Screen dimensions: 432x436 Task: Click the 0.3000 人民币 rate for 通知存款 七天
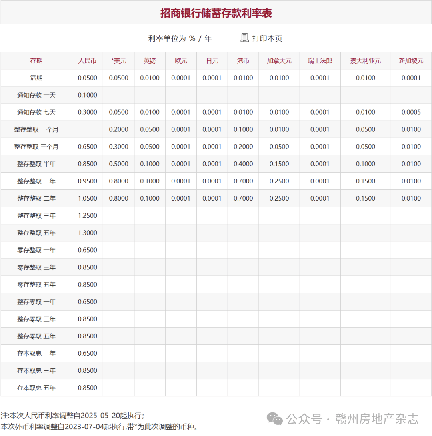88,112
